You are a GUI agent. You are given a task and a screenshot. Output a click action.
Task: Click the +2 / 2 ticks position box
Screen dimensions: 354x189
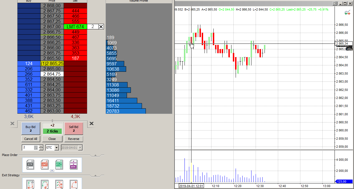[x=52, y=129]
